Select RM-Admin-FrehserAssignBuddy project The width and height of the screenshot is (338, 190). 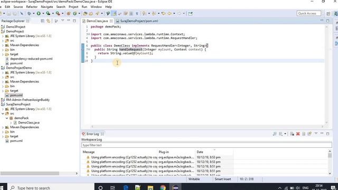28,100
